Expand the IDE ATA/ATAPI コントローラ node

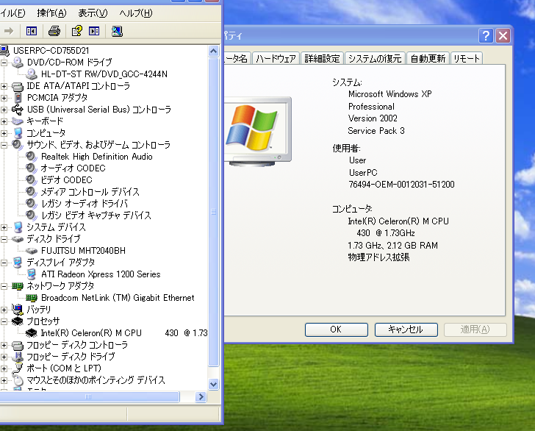(x=4, y=86)
